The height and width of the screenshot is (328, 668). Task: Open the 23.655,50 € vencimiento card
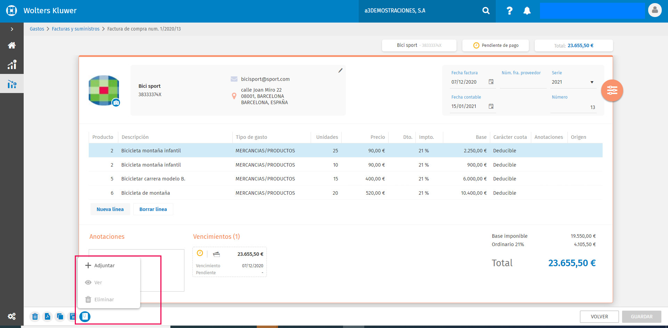tap(230, 262)
